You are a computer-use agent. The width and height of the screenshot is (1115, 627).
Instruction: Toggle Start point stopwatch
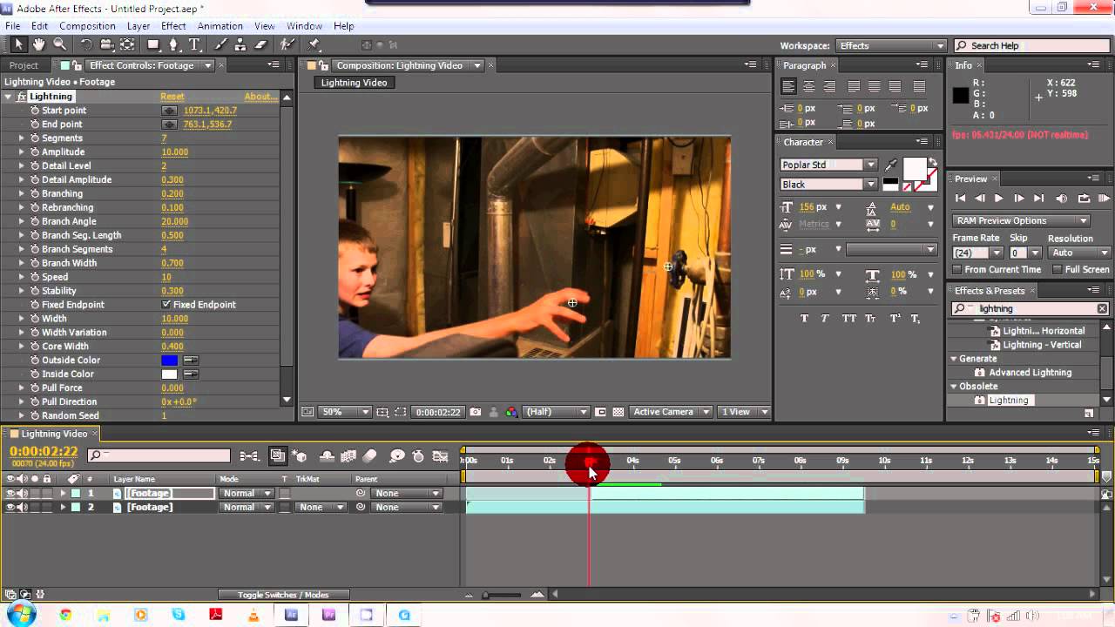35,111
